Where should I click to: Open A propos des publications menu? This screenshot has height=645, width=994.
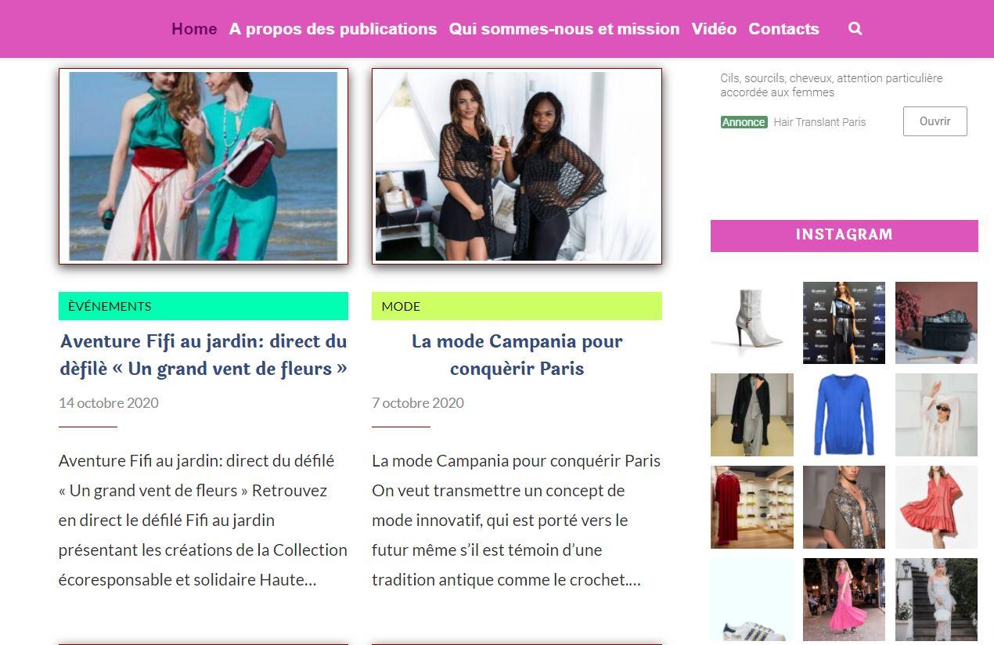coord(333,29)
